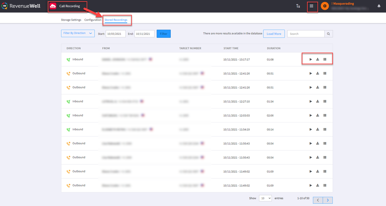The height and width of the screenshot is (206, 386).
Task: Open the notifications bell
Action: click(379, 6)
